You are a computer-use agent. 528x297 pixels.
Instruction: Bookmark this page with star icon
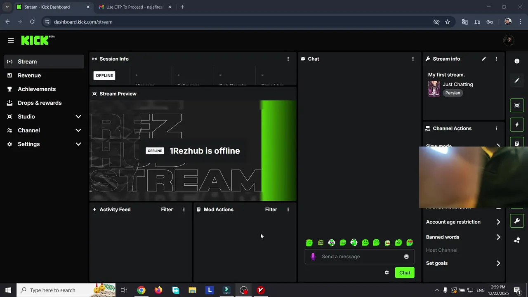coord(448,22)
